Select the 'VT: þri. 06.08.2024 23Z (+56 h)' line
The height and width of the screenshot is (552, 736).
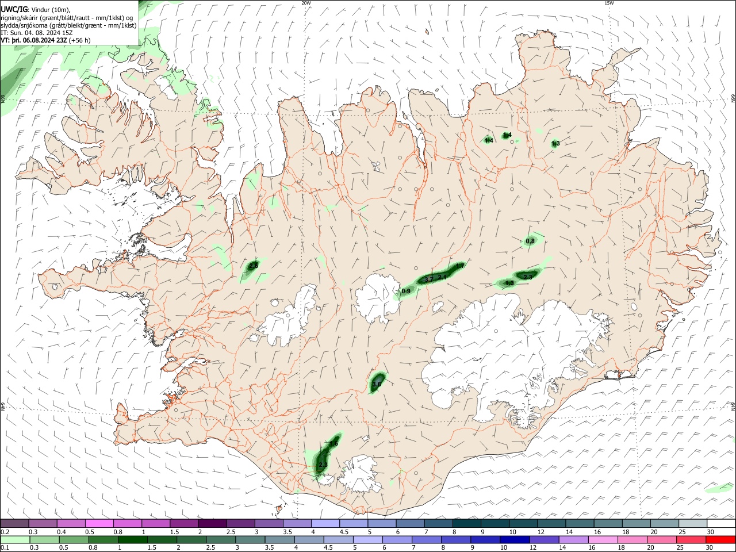point(45,40)
